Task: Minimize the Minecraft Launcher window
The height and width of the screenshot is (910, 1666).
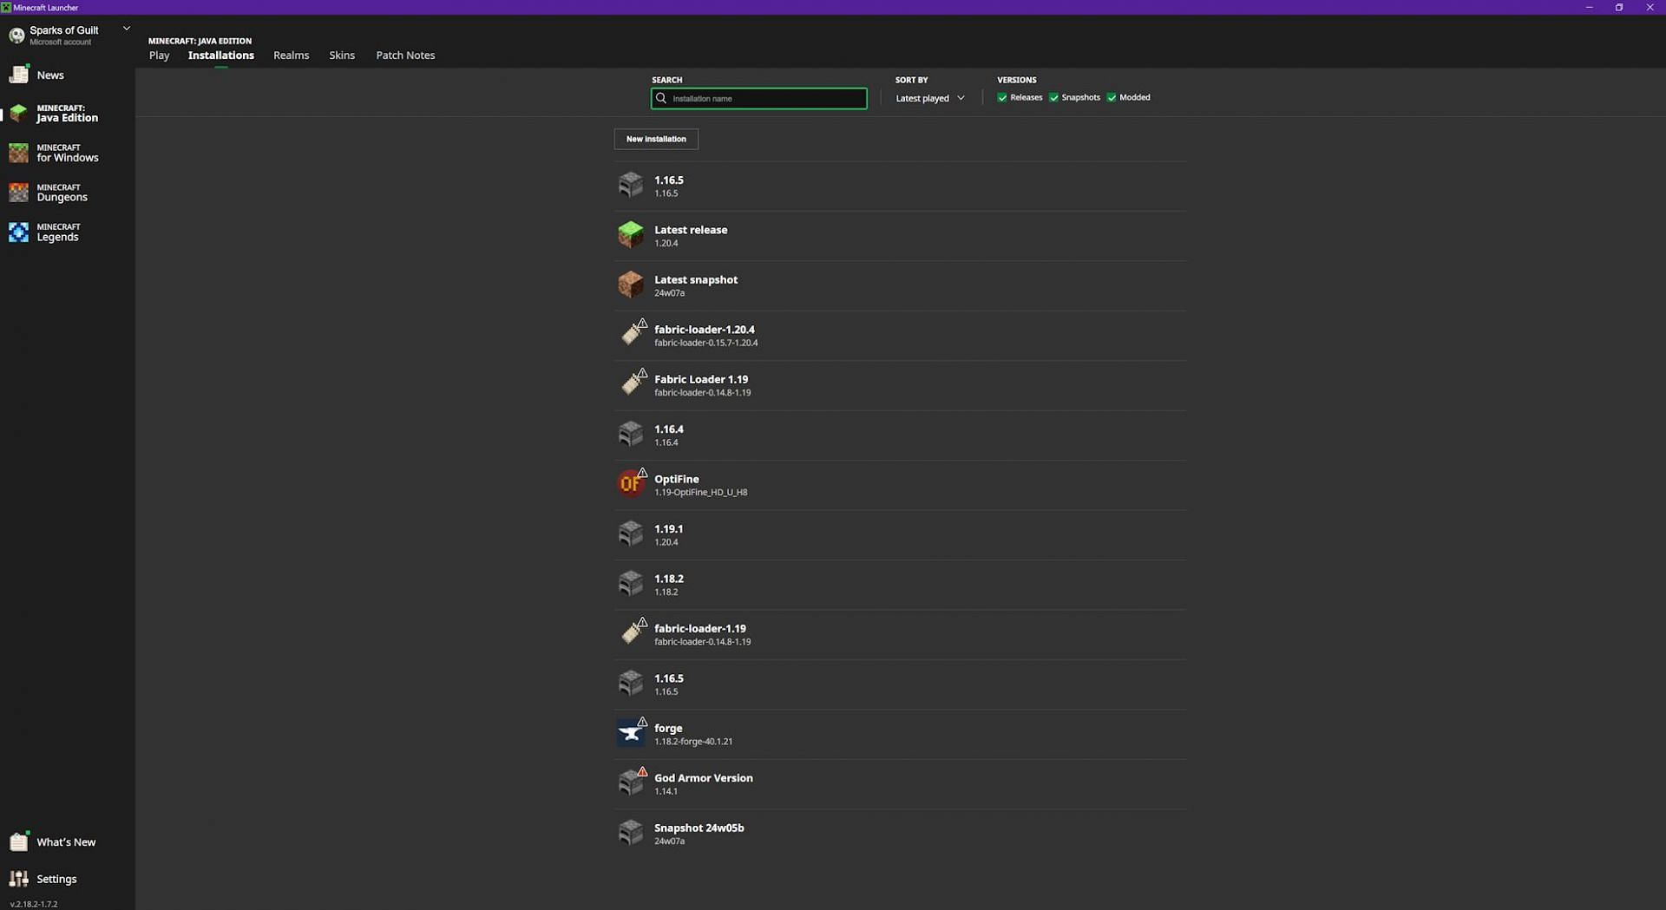Action: tap(1589, 7)
